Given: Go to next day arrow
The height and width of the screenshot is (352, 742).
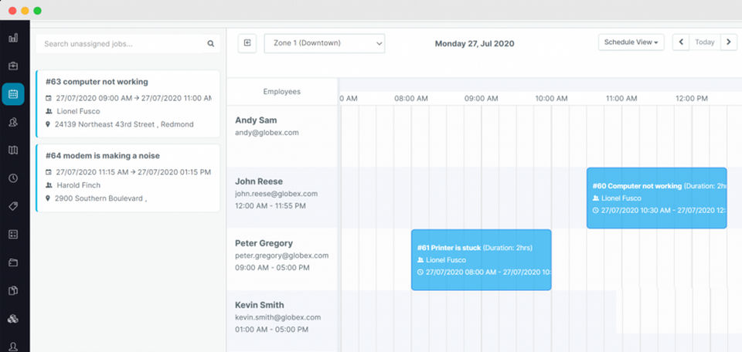Looking at the screenshot, I should click(x=729, y=42).
